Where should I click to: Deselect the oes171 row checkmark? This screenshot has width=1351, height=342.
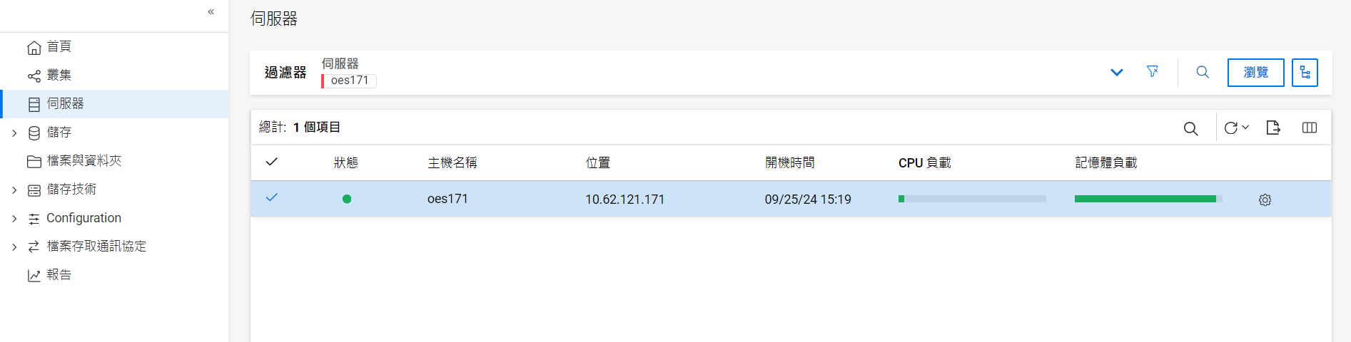tap(271, 198)
